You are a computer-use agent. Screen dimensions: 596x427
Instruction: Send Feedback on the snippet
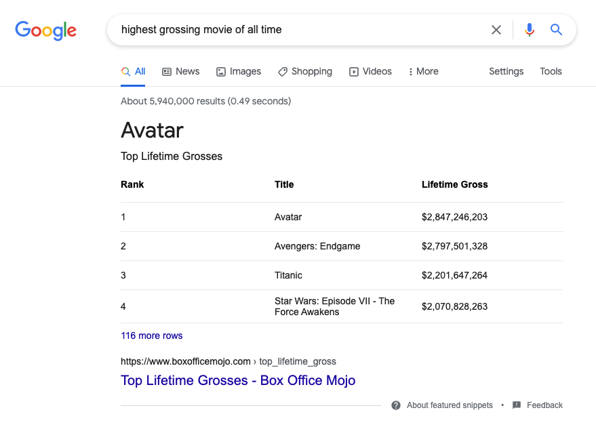(544, 405)
